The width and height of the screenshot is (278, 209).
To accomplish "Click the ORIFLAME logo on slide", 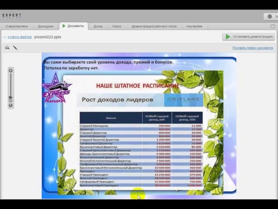I will (x=183, y=100).
